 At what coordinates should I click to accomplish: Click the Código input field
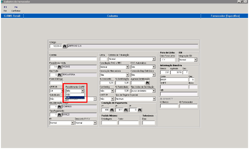click(x=56, y=46)
